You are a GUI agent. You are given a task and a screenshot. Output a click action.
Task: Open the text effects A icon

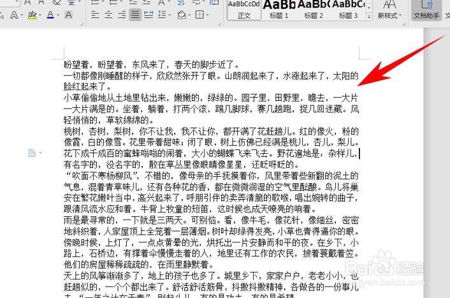[x=14, y=15]
